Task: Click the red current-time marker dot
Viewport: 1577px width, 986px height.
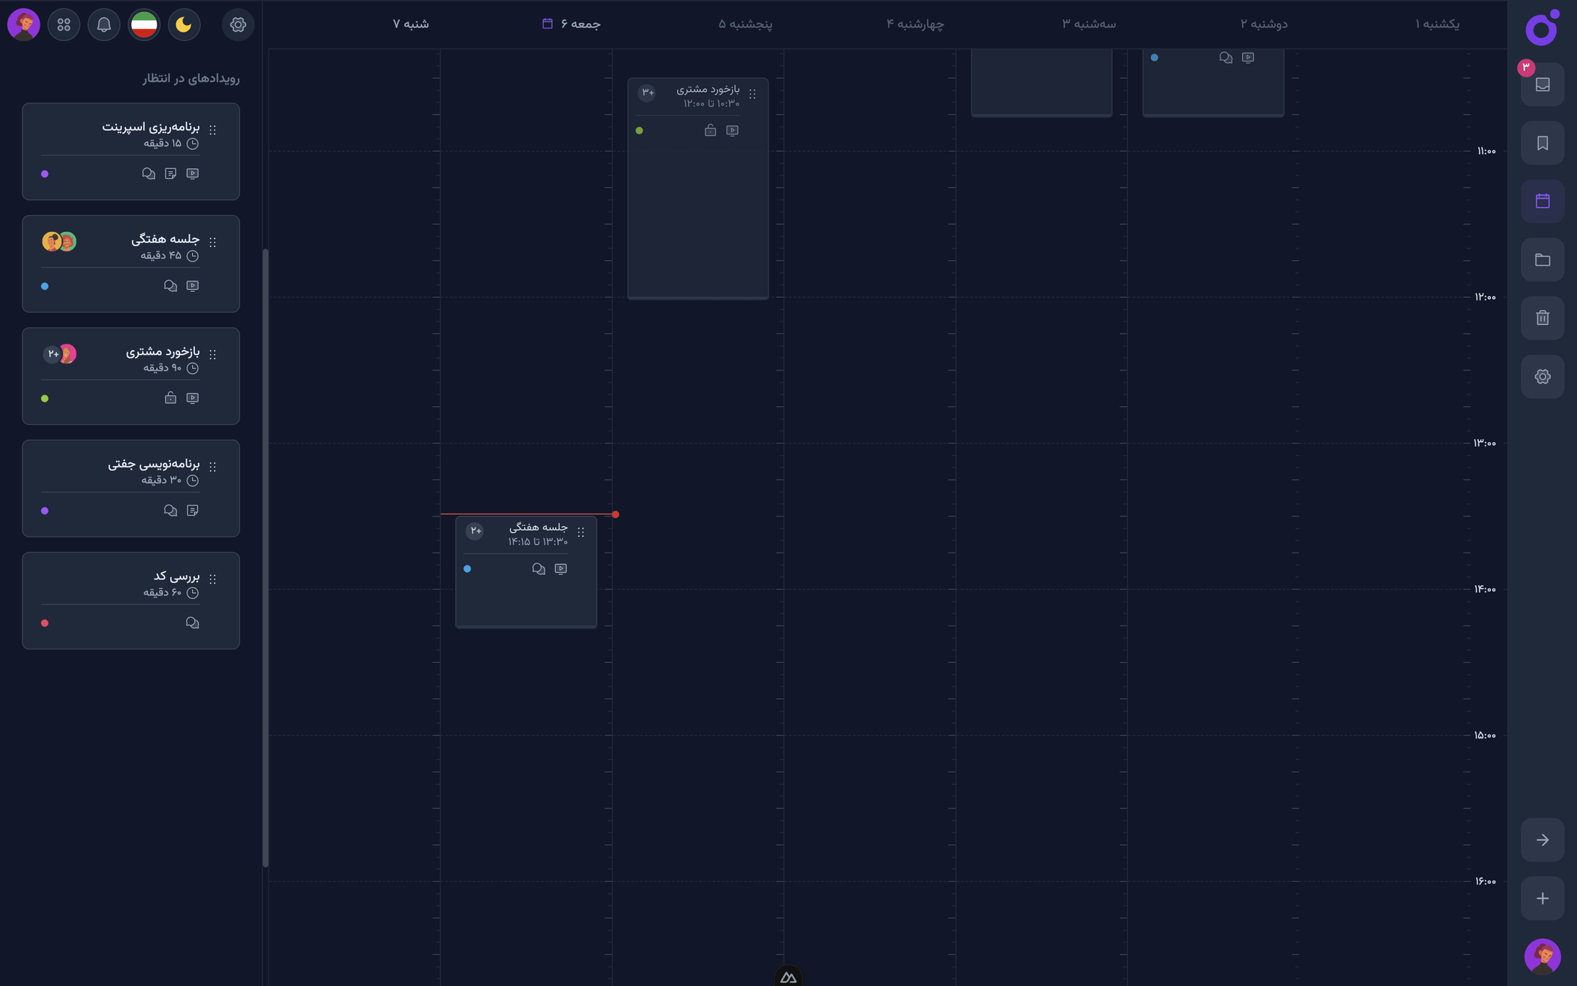Action: 616,514
